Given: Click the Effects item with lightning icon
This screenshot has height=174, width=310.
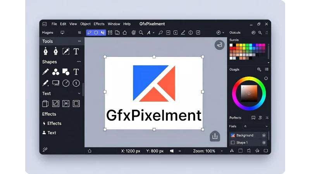Looking at the screenshot, I should click(52, 123).
